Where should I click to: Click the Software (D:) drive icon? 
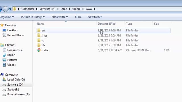coord(4,85)
